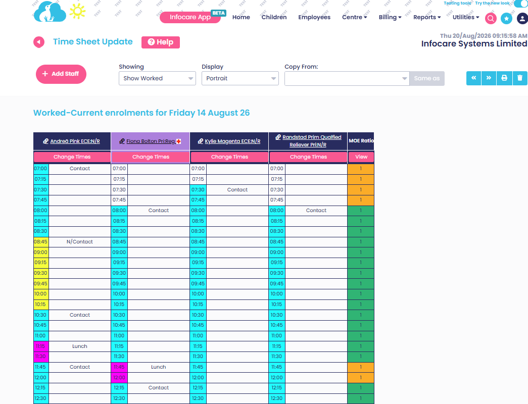Print the time sheet
Screen dimensions: 528x404
coord(504,78)
